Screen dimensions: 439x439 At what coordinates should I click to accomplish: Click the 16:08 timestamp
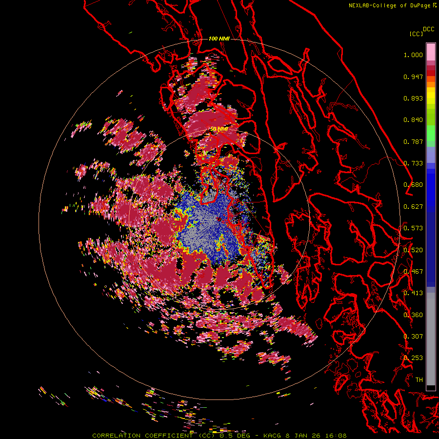coord(336,436)
